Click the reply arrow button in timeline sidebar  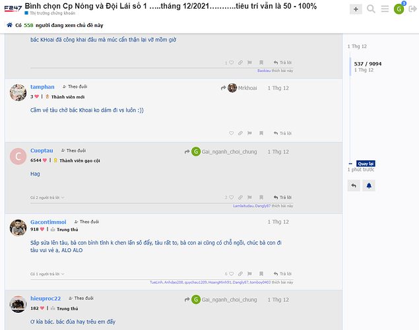(x=354, y=185)
